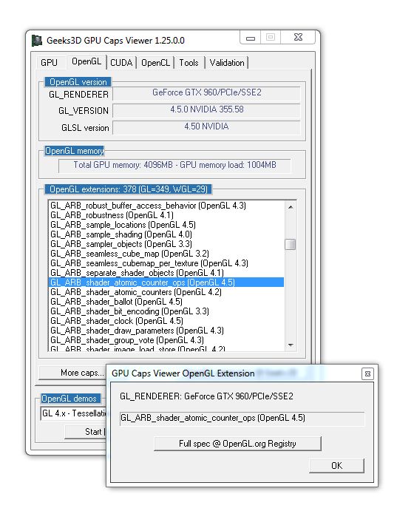The height and width of the screenshot is (511, 397).
Task: Close the main GPU Caps Viewer window
Action: coord(298,38)
